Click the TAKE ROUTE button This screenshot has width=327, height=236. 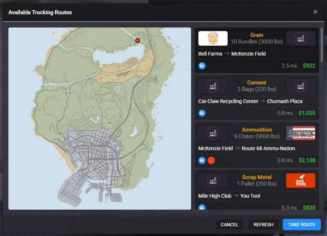click(301, 225)
